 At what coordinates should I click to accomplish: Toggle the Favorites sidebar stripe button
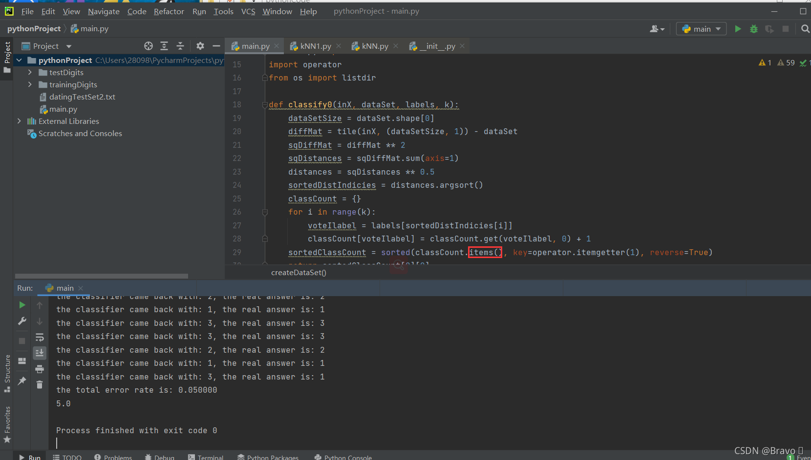pyautogui.click(x=7, y=425)
